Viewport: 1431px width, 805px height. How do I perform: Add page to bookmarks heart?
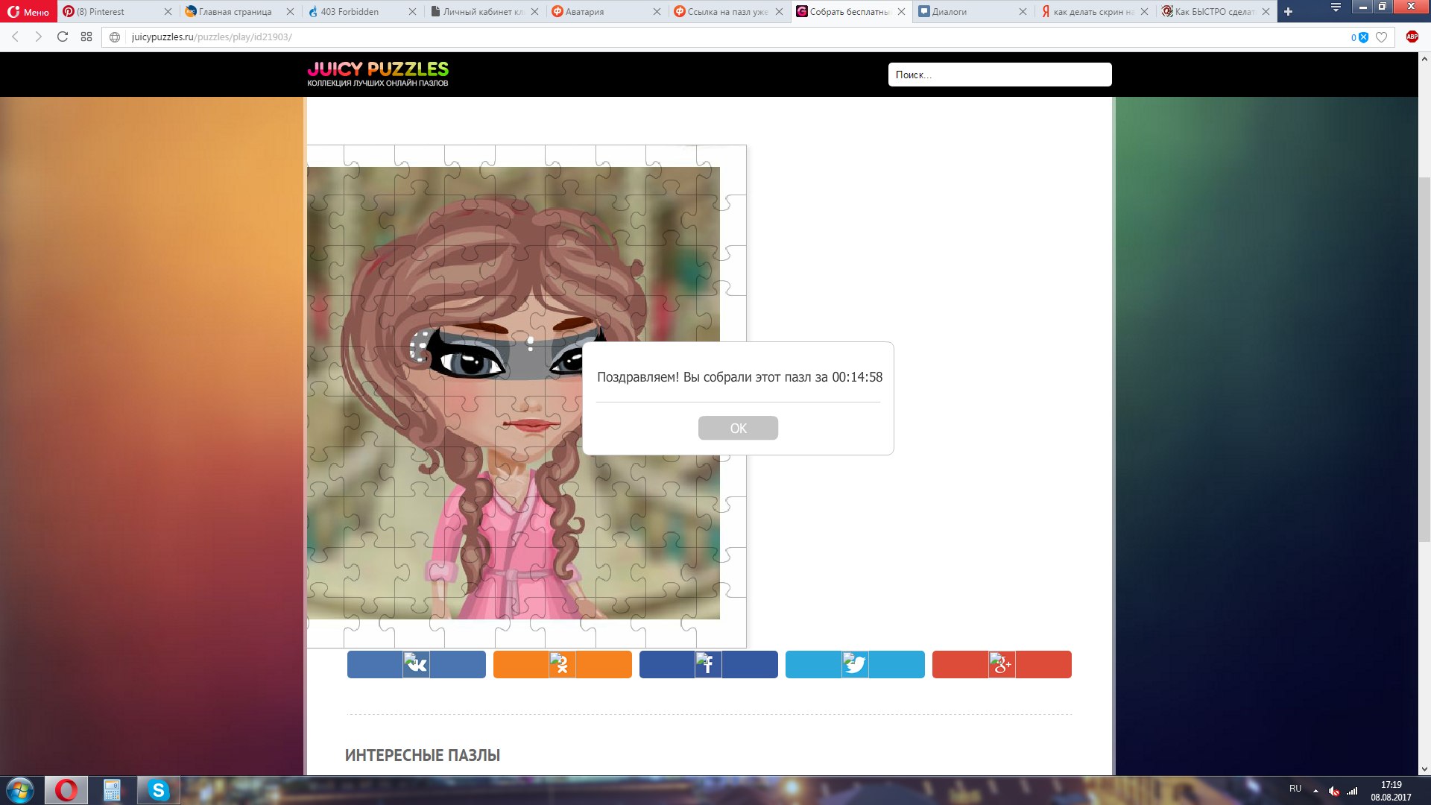click(1381, 37)
